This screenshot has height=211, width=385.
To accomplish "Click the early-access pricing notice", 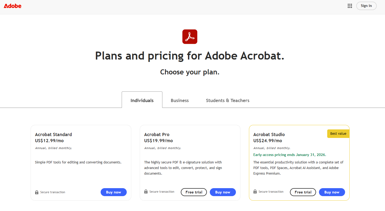I will (x=289, y=154).
